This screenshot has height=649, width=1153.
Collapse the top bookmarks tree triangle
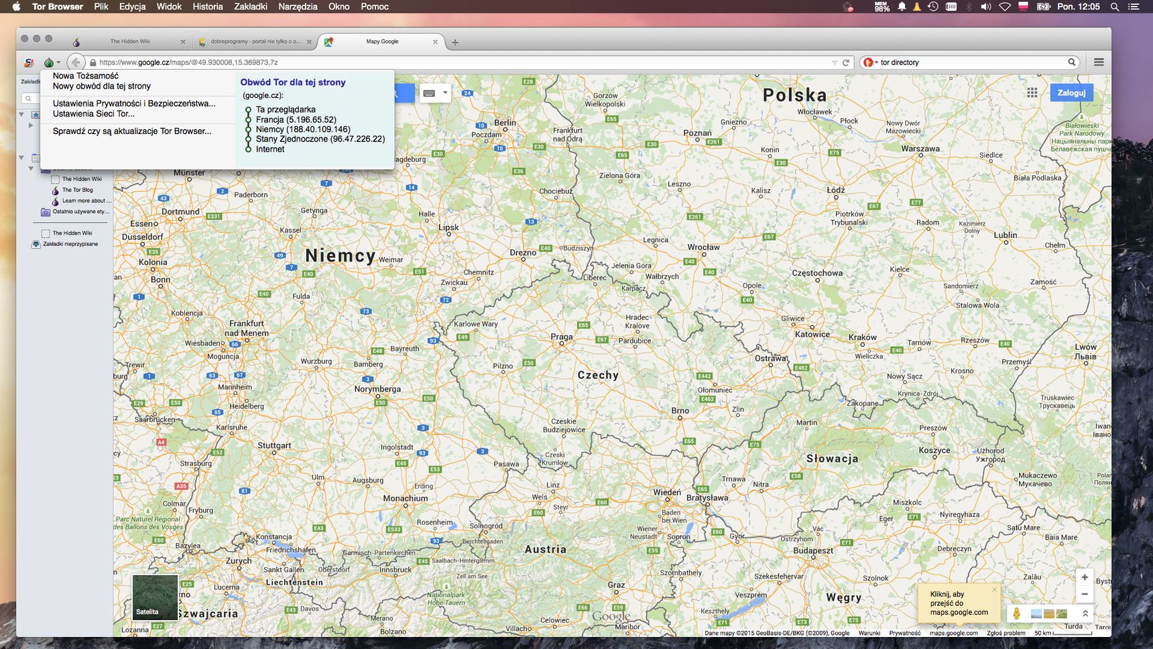coord(21,115)
